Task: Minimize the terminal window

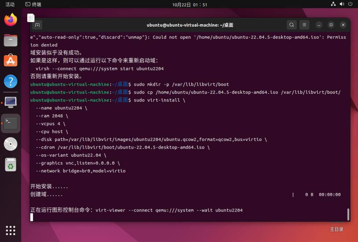Action: 318,25
